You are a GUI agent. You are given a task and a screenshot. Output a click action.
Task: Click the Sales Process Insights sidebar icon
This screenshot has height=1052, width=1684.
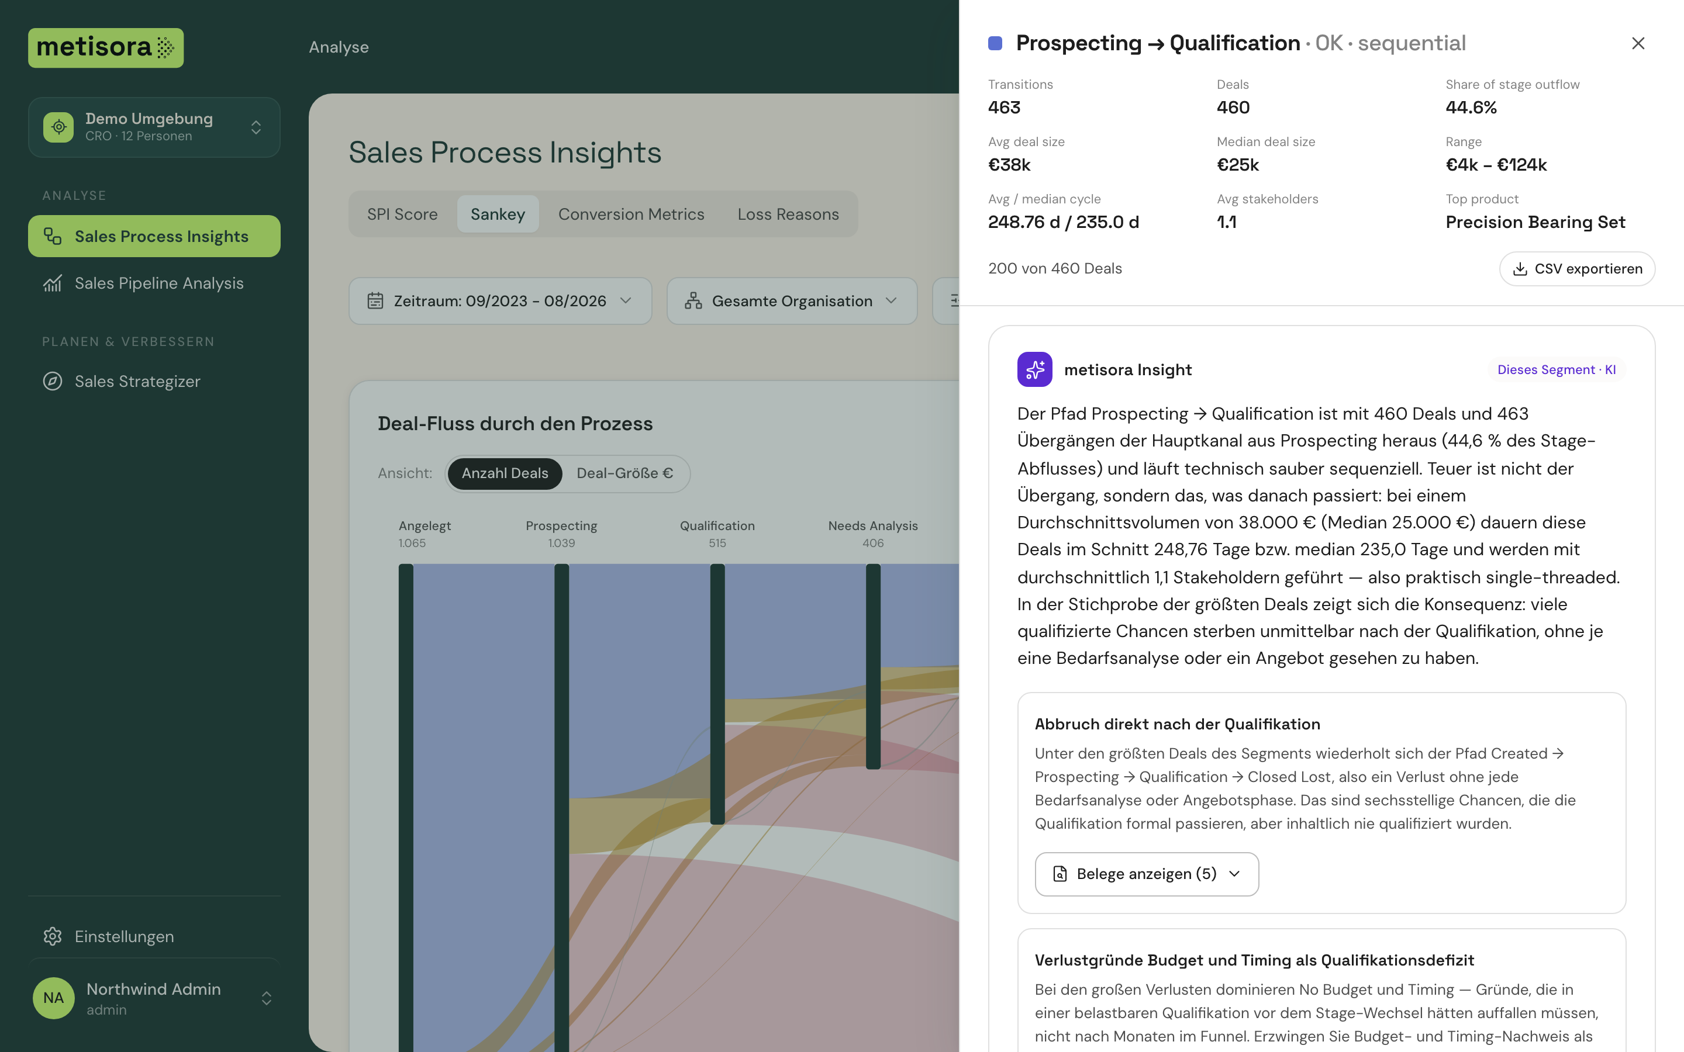[52, 236]
